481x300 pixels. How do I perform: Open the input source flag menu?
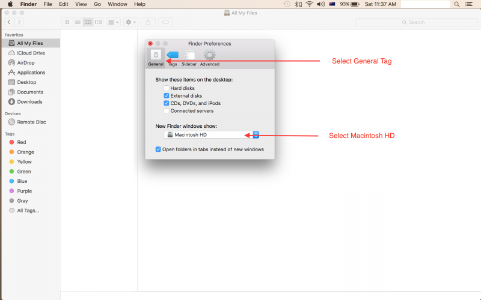pyautogui.click(x=332, y=4)
